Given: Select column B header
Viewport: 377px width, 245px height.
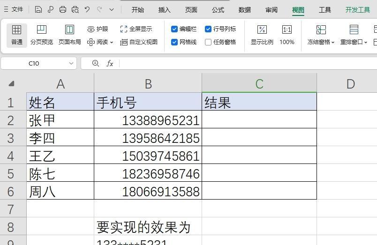Looking at the screenshot, I should [148, 83].
